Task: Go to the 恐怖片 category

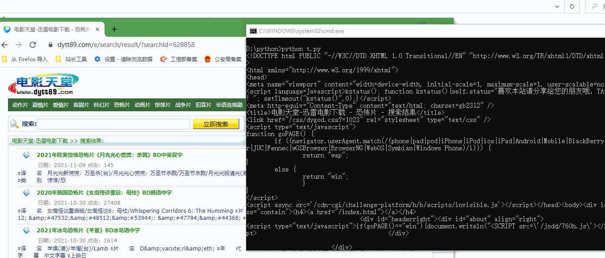Action: click(122, 105)
